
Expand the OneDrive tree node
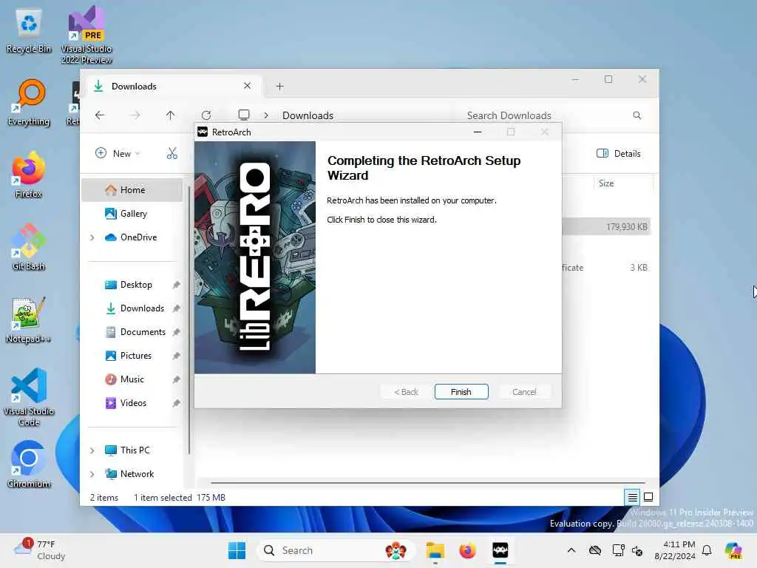(92, 237)
